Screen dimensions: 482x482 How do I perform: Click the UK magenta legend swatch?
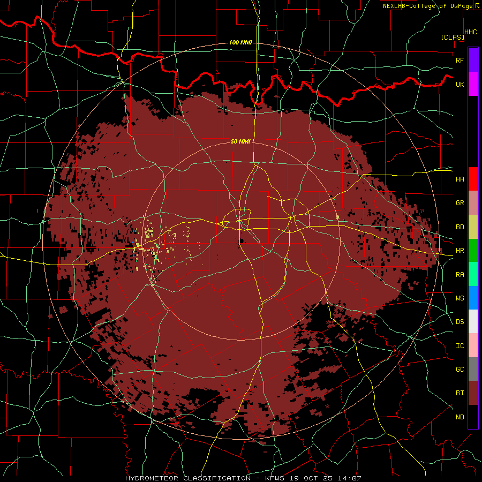coord(473,84)
